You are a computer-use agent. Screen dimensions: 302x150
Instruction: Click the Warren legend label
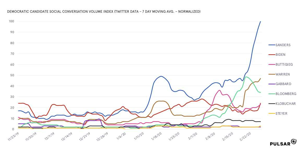(282, 74)
